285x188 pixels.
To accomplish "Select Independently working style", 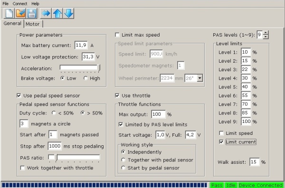I will point(123,152).
